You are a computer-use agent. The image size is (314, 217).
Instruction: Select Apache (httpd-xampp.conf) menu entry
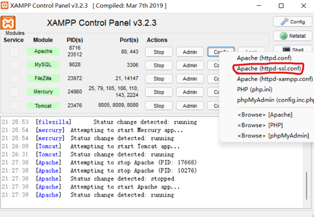click(x=275, y=79)
